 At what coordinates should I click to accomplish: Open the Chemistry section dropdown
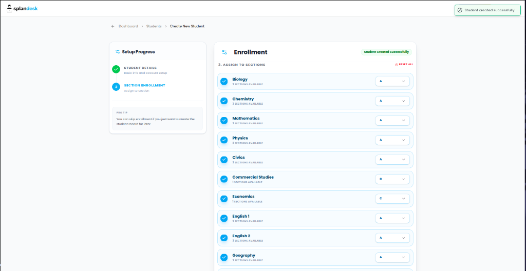(x=392, y=101)
